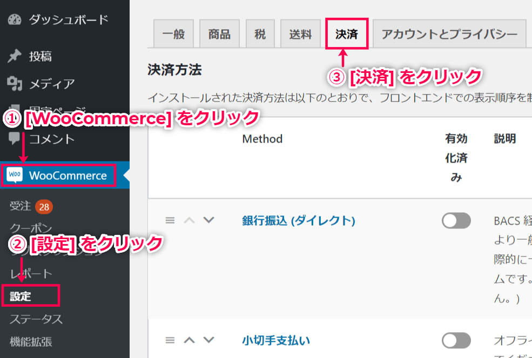
Task: Open the 銀行振込 (ダイレクト) method link
Action: (298, 220)
